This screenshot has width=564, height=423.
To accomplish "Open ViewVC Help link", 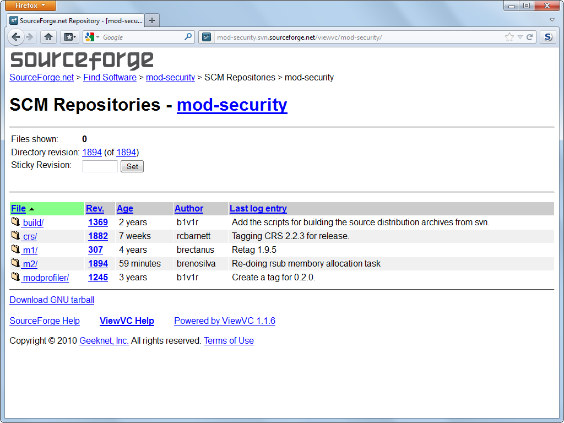I will (127, 321).
